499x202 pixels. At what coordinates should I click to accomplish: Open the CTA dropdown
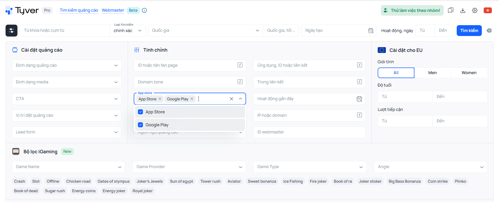[67, 99]
